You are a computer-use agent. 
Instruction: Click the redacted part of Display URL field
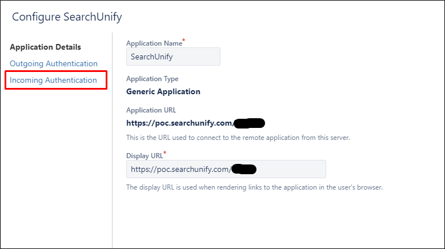point(244,169)
